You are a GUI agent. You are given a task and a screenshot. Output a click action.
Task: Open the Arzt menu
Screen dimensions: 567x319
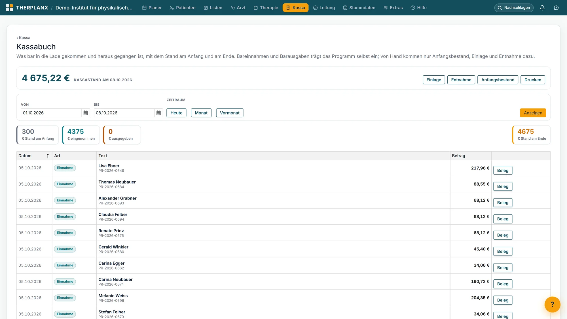[x=238, y=8]
